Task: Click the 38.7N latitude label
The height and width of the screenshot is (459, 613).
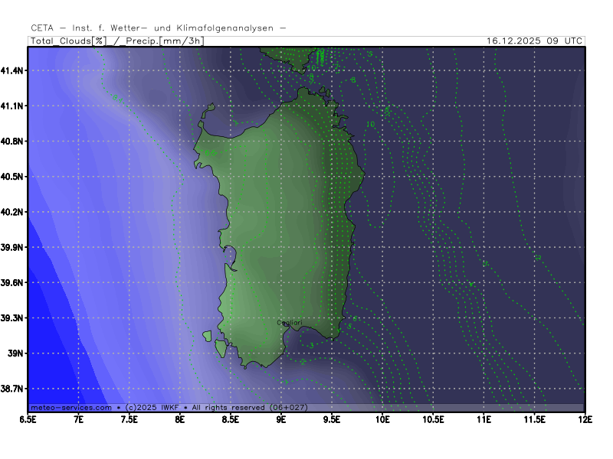Action: [13, 389]
